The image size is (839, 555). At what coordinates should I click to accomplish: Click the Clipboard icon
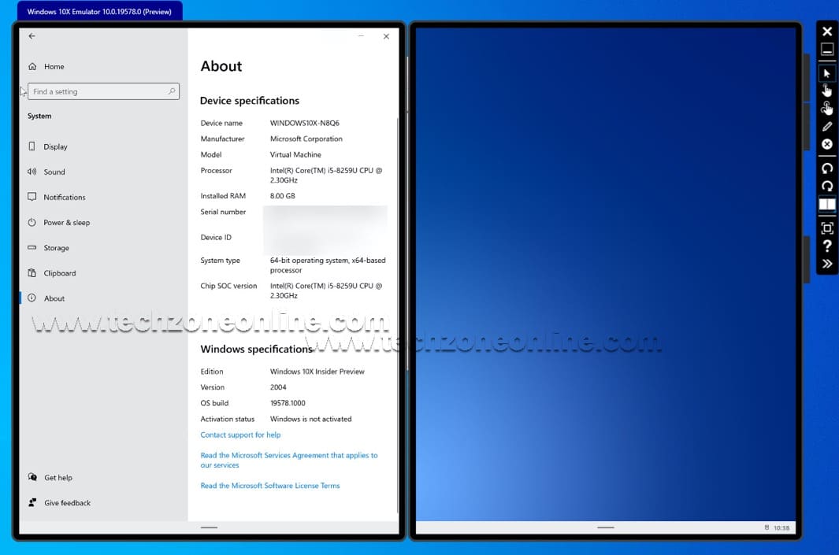point(32,272)
